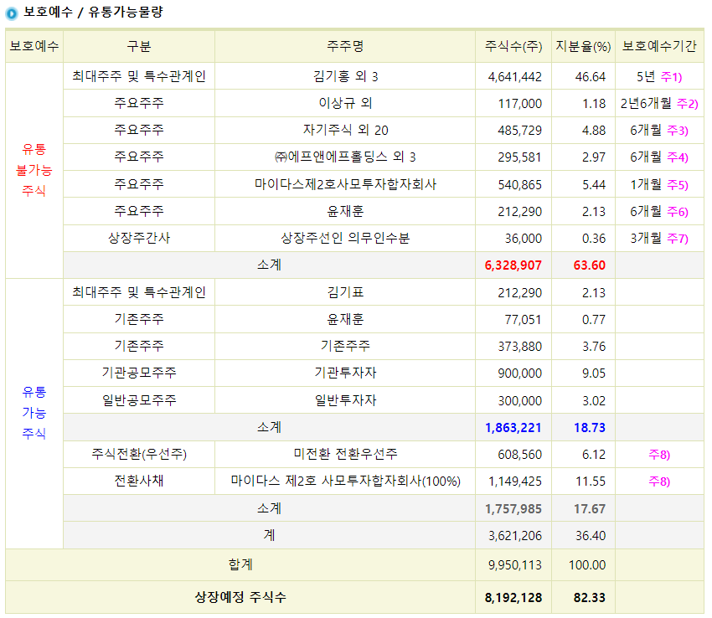Select 일반공모주주 category cell
This screenshot has width=712, height=618.
point(139,400)
